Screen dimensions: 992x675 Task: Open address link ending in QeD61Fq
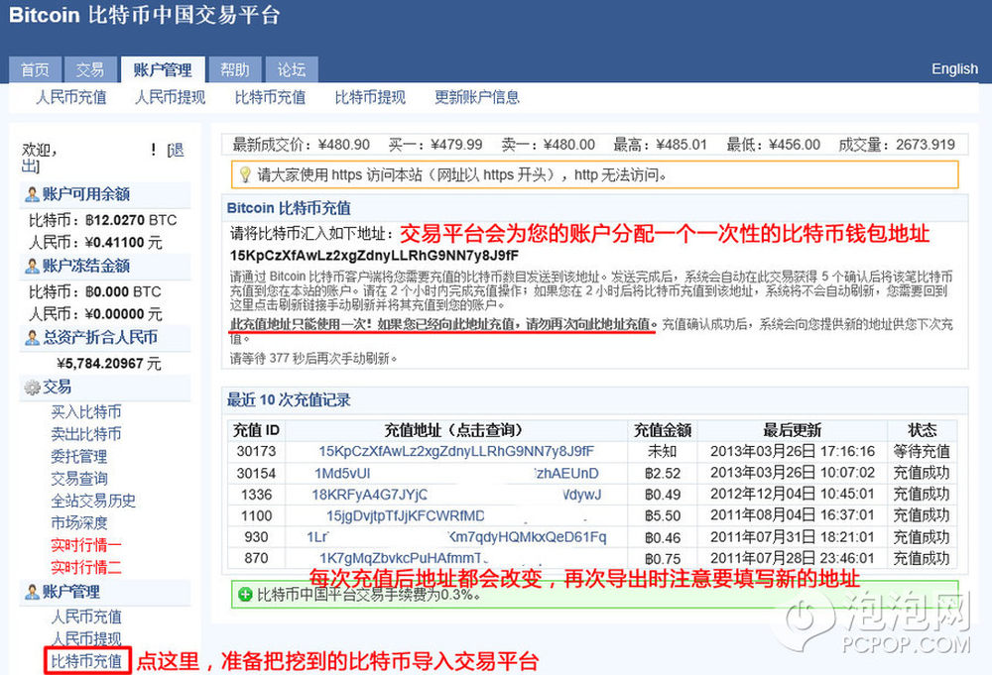[x=456, y=537]
